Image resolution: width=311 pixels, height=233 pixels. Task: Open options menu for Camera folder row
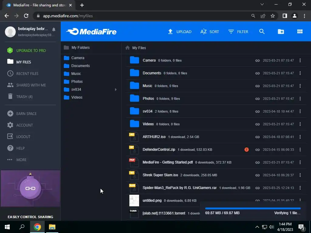coord(300,60)
